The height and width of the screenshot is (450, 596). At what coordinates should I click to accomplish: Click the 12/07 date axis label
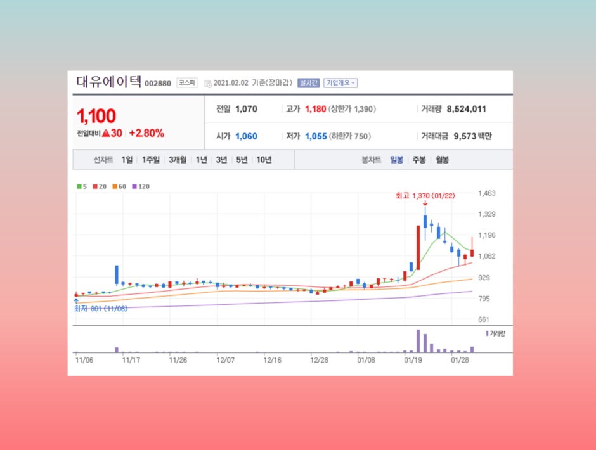[x=225, y=360]
